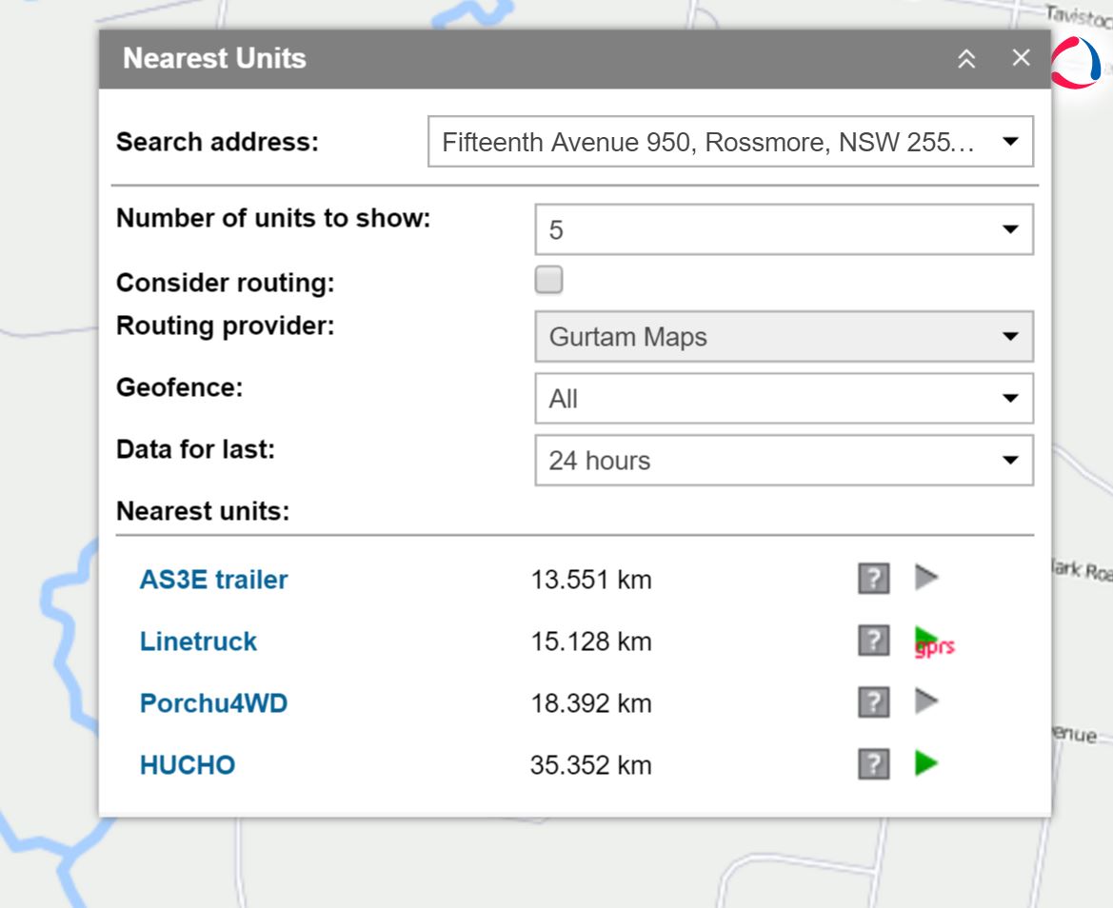This screenshot has width=1113, height=908.
Task: Select the HUCHO unit link
Action: click(188, 765)
